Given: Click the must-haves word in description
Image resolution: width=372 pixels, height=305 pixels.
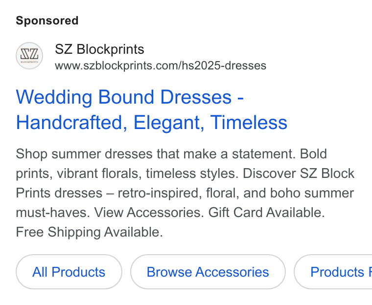Looking at the screenshot, I should pos(53,212).
